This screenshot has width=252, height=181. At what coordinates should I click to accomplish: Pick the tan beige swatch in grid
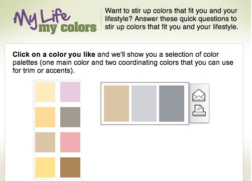click(45, 142)
